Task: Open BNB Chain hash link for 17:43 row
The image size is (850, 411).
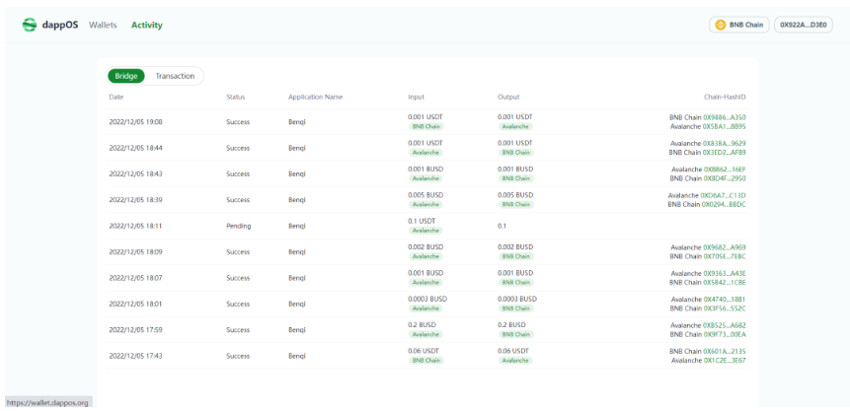Action: [x=725, y=352]
